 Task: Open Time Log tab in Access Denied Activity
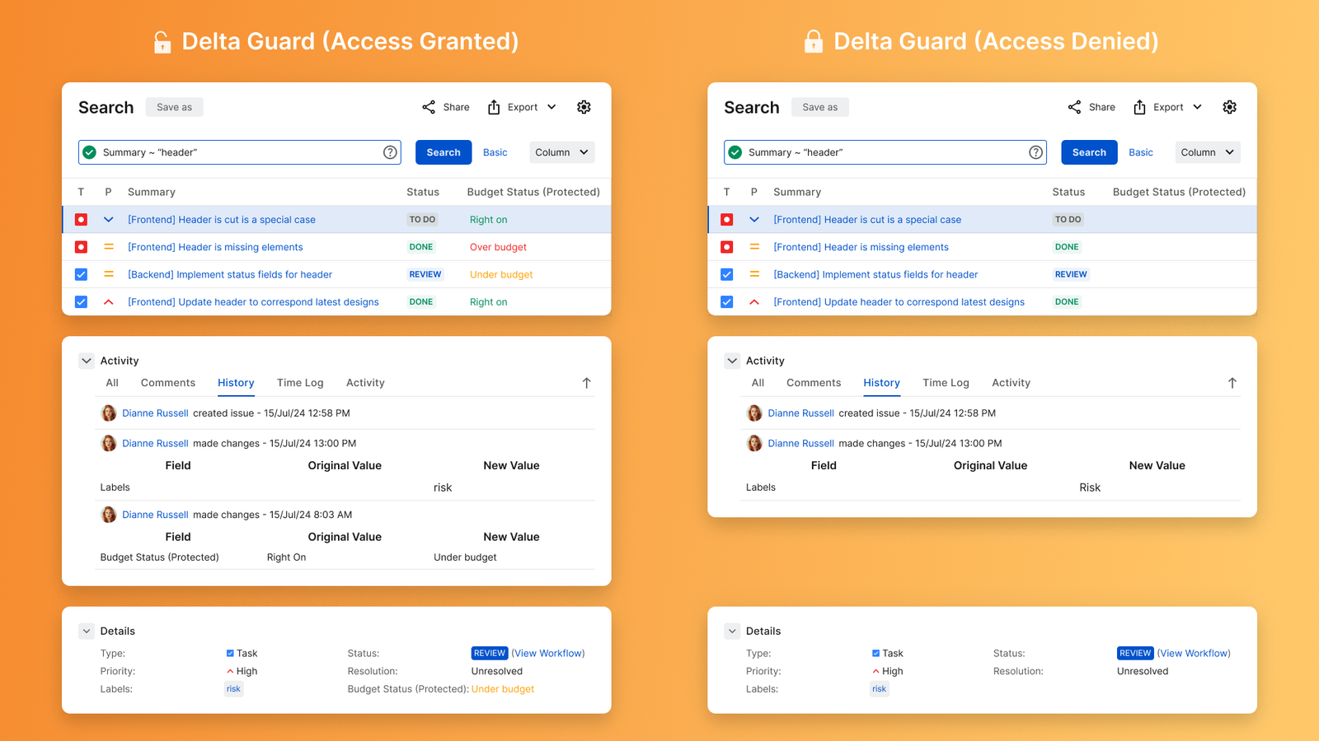coord(946,383)
